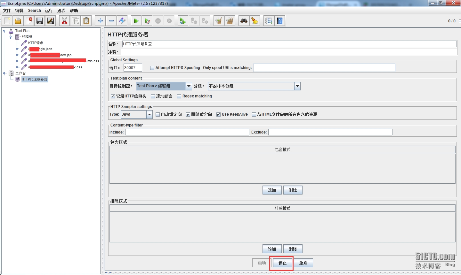Open the 编辑 menu
461x275 pixels.
click(20, 11)
